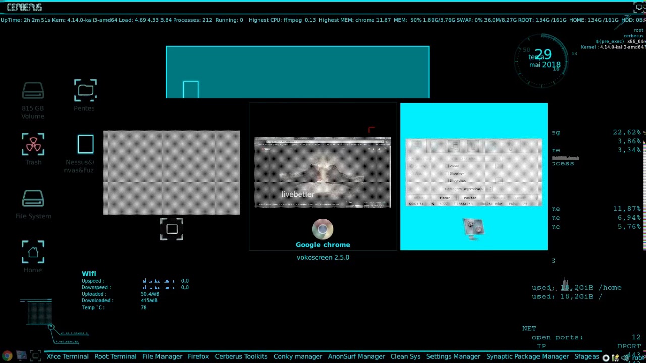Image resolution: width=646 pixels, height=363 pixels.
Task: Launch Firefox from the bottom panel
Action: 198,356
